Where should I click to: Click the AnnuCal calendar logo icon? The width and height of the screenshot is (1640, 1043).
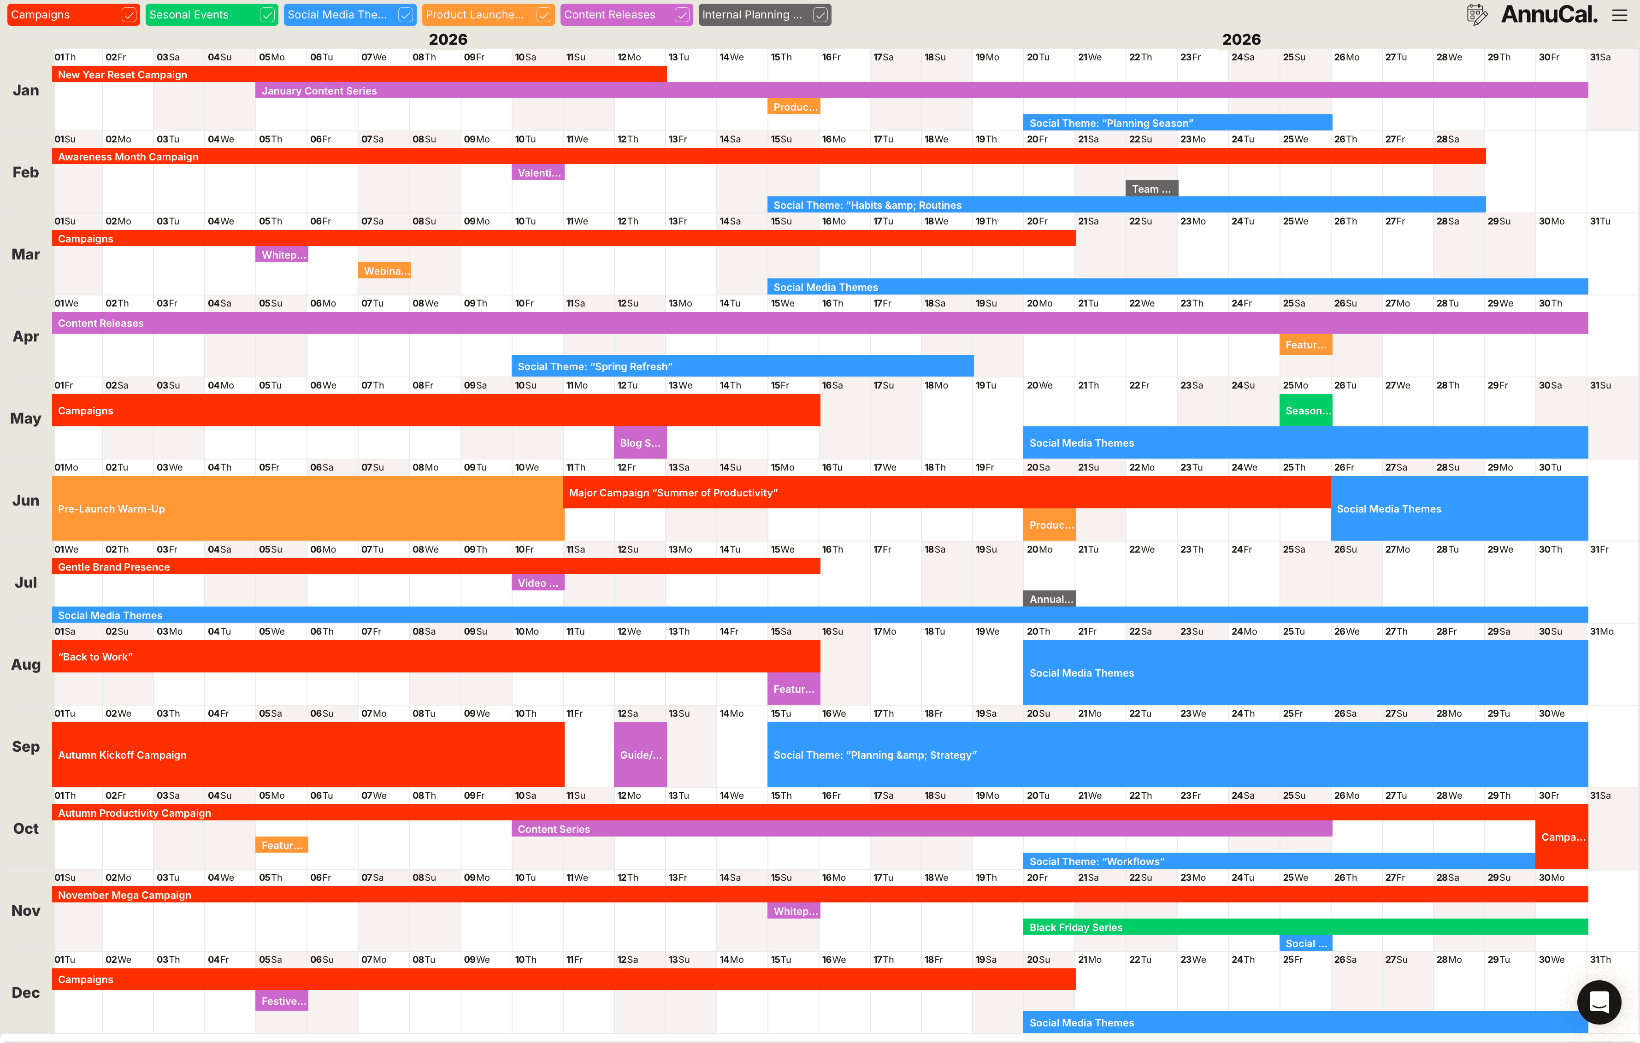click(1476, 14)
